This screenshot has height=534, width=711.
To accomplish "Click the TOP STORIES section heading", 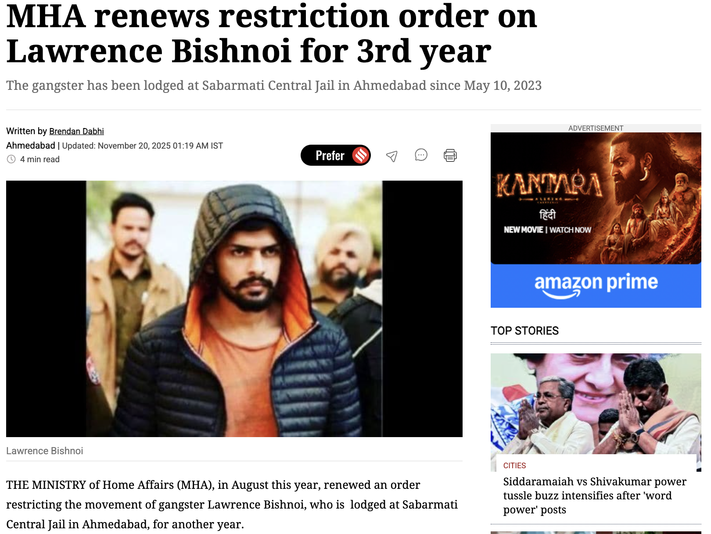I will coord(524,331).
